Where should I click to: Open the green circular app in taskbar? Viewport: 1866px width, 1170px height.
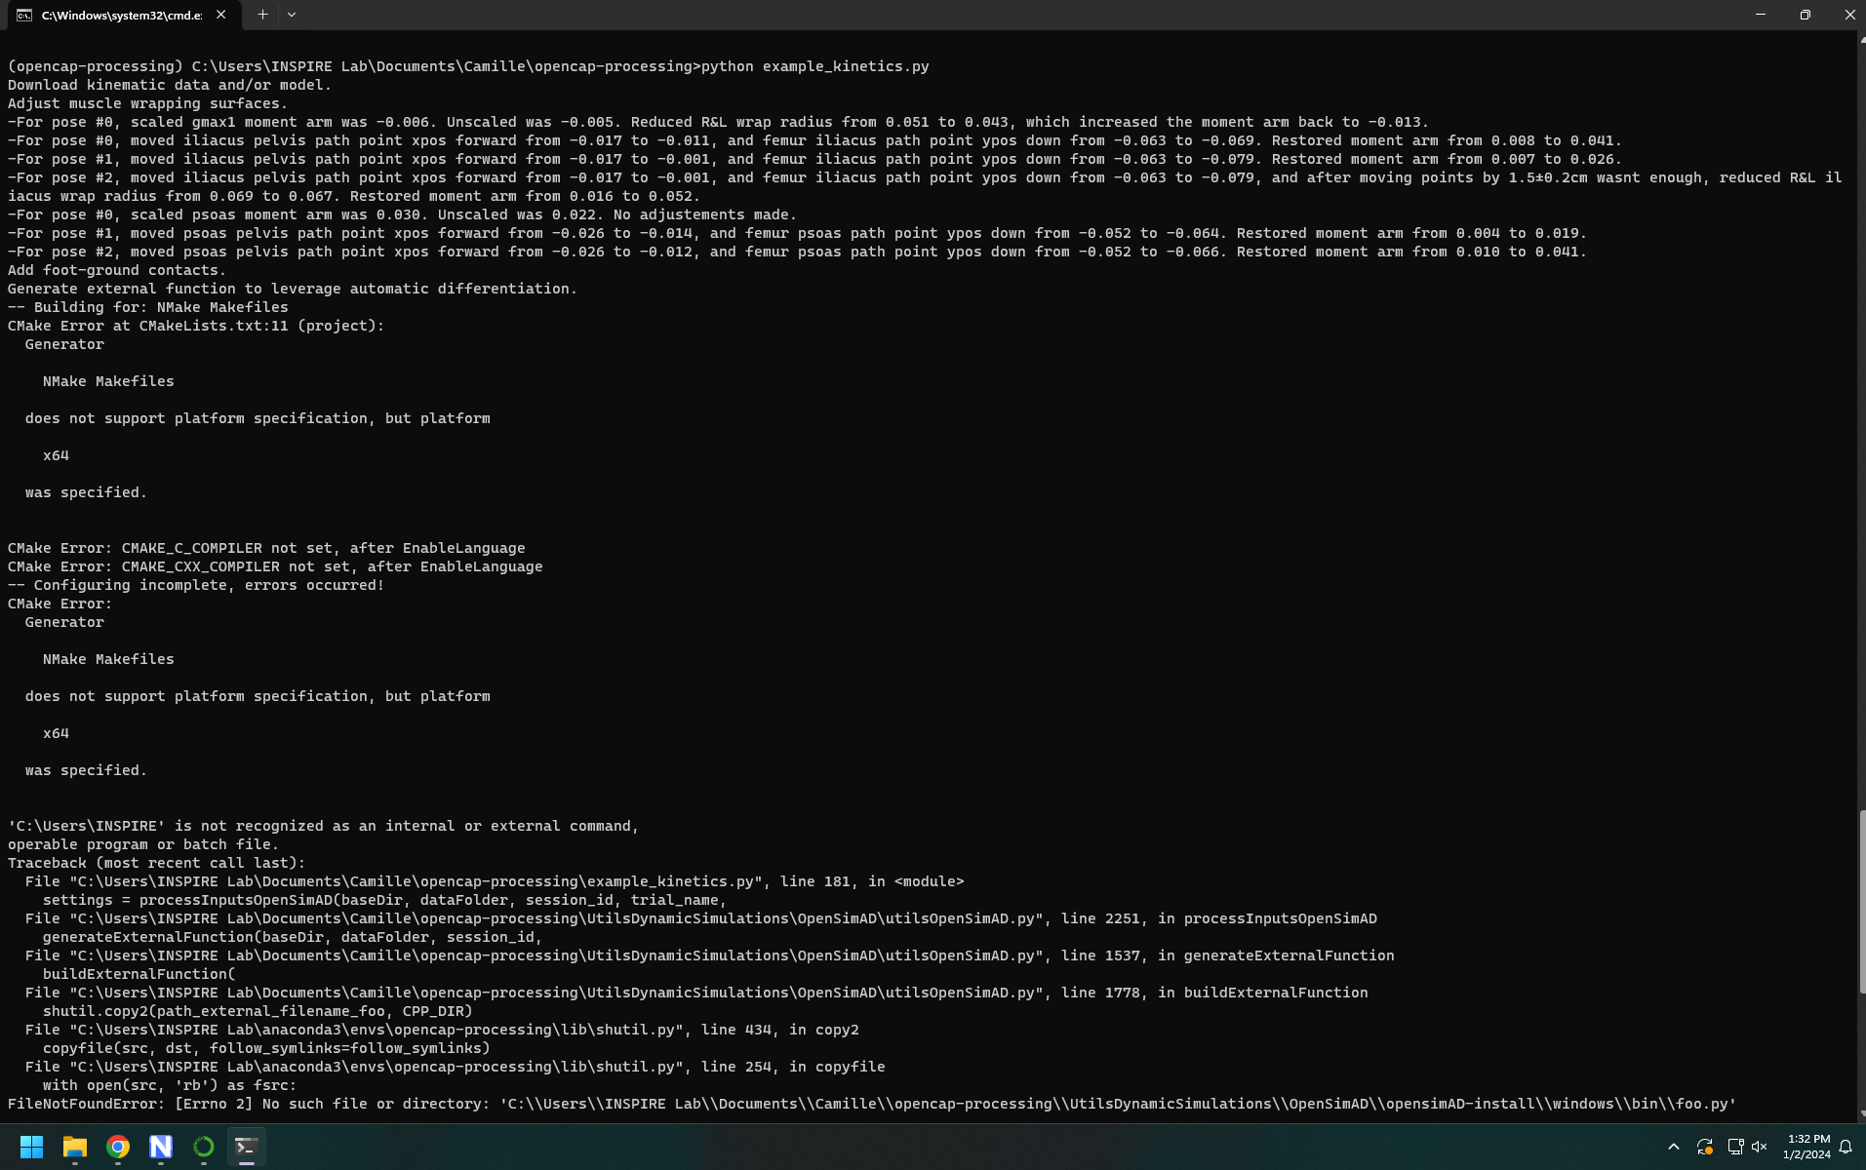[204, 1147]
